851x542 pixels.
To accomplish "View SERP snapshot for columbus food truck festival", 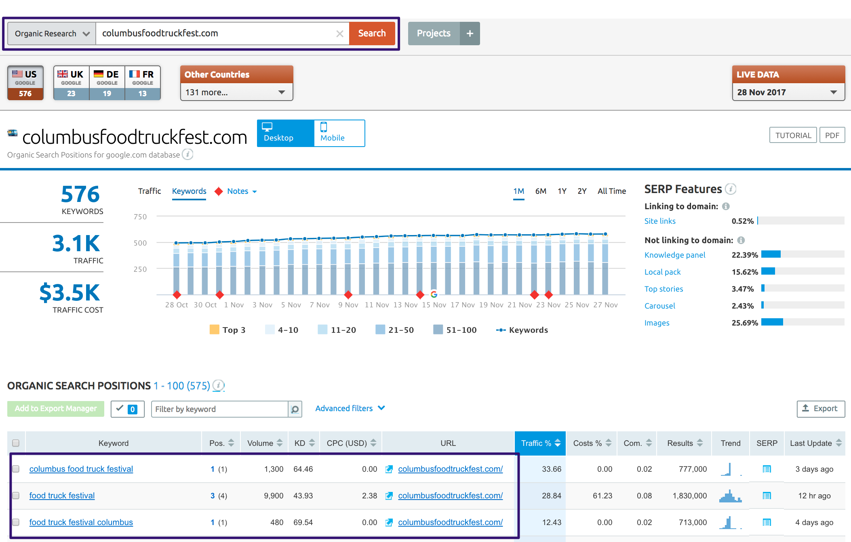I will (767, 469).
